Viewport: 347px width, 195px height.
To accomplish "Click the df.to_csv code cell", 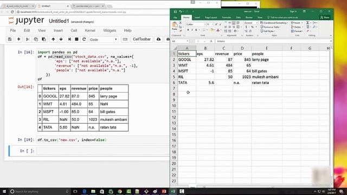I will tap(103, 140).
